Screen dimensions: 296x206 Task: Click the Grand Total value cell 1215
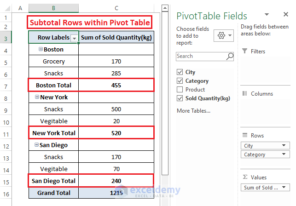(116, 193)
